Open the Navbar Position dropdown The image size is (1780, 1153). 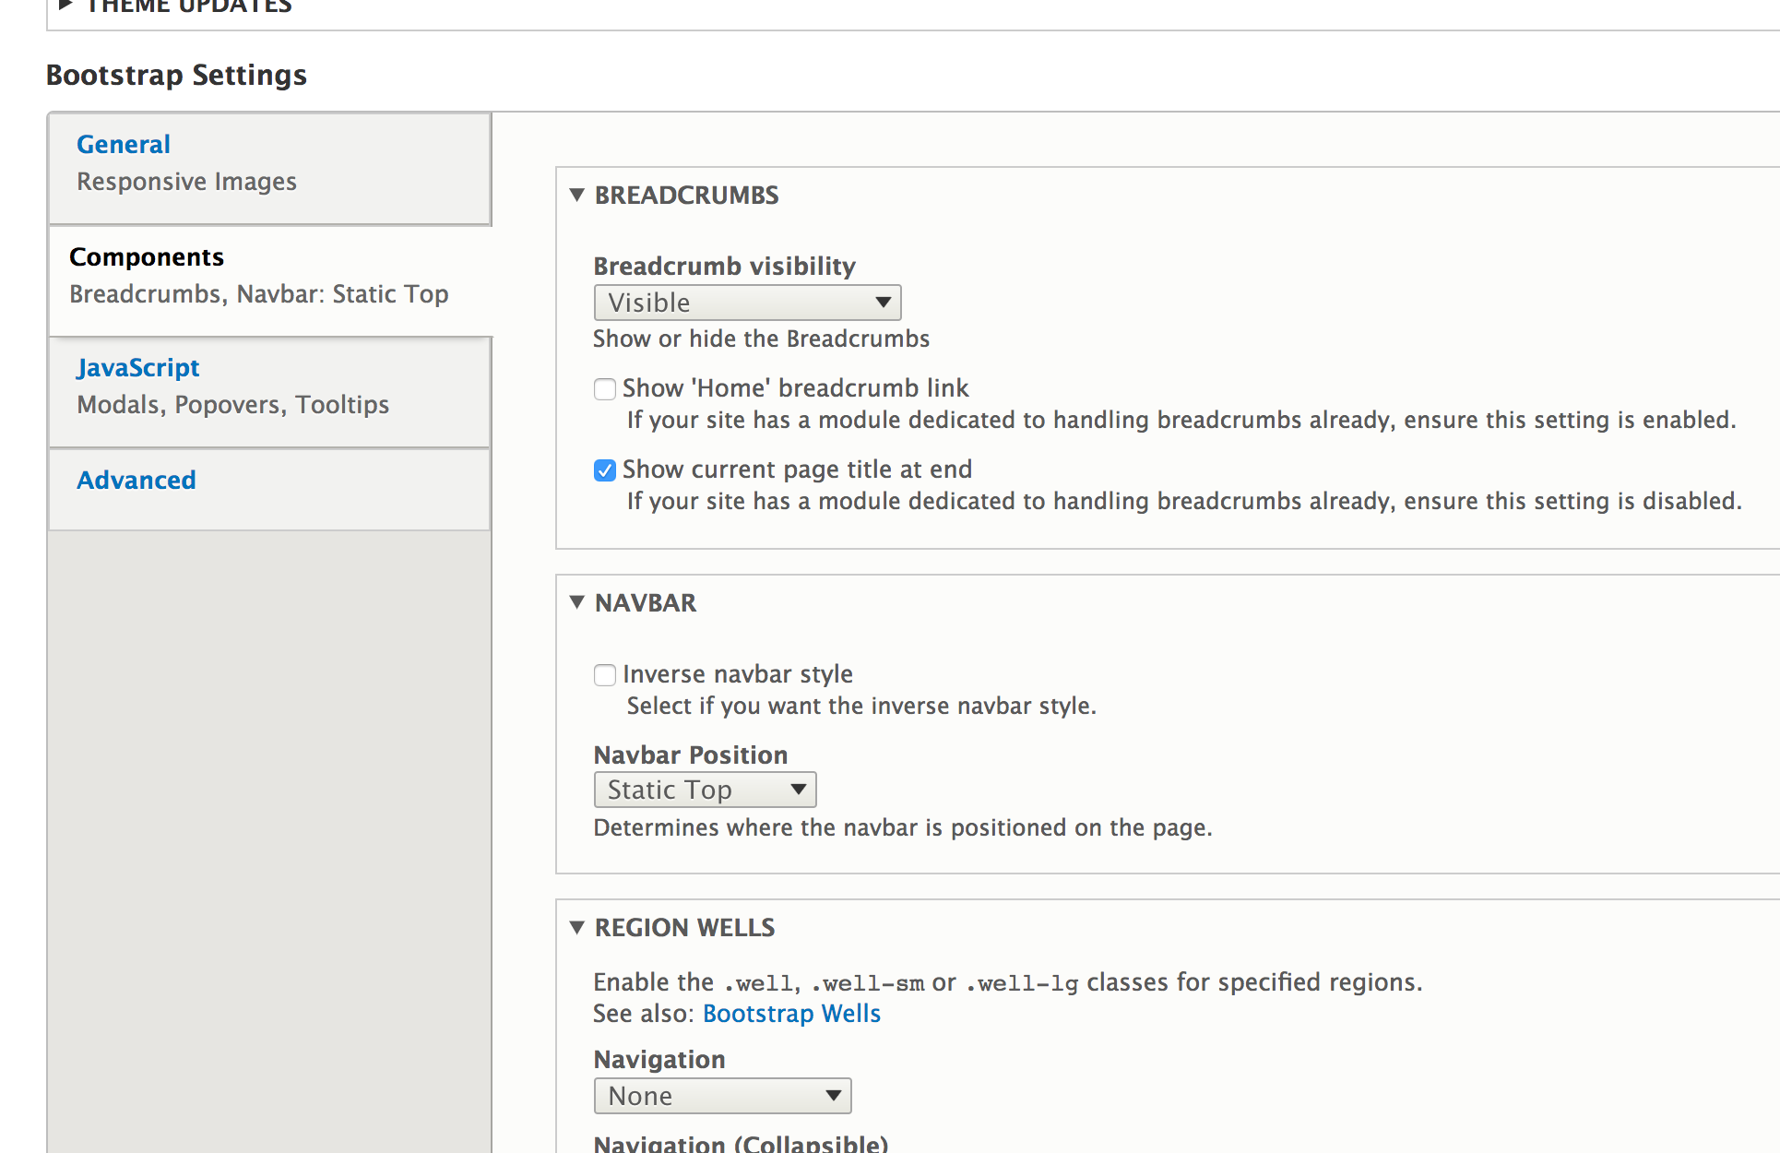pyautogui.click(x=705, y=790)
